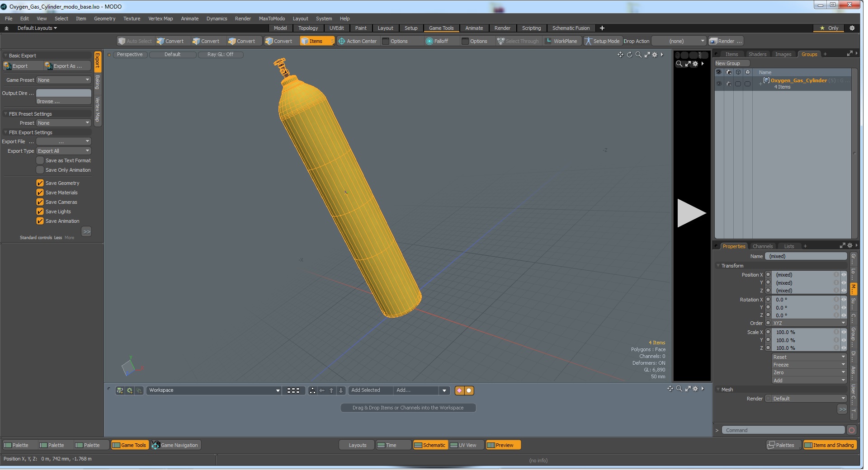Click the pink diamond schematic toggle icon
The image size is (868, 470).
click(x=459, y=390)
